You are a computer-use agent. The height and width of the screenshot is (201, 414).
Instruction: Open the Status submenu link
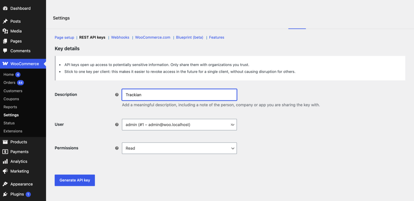(x=9, y=123)
